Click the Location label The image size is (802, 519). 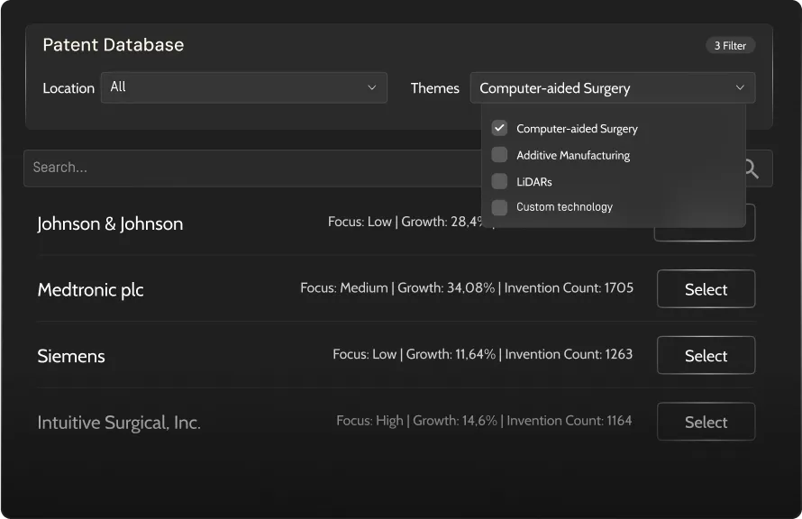[x=68, y=88]
